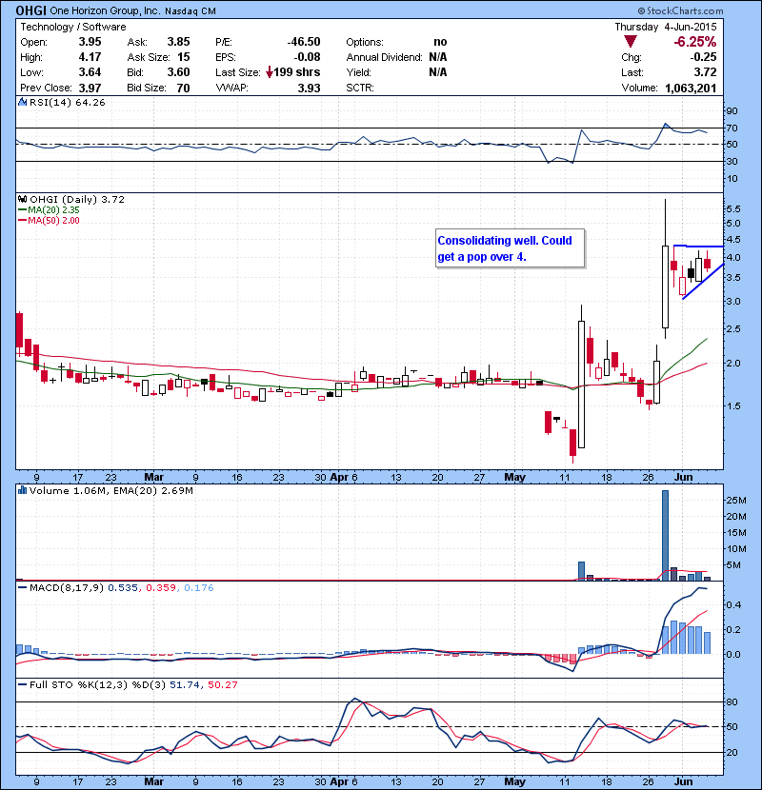Click the Bid Size value 70
Screen dimensions: 762x790
[x=183, y=88]
